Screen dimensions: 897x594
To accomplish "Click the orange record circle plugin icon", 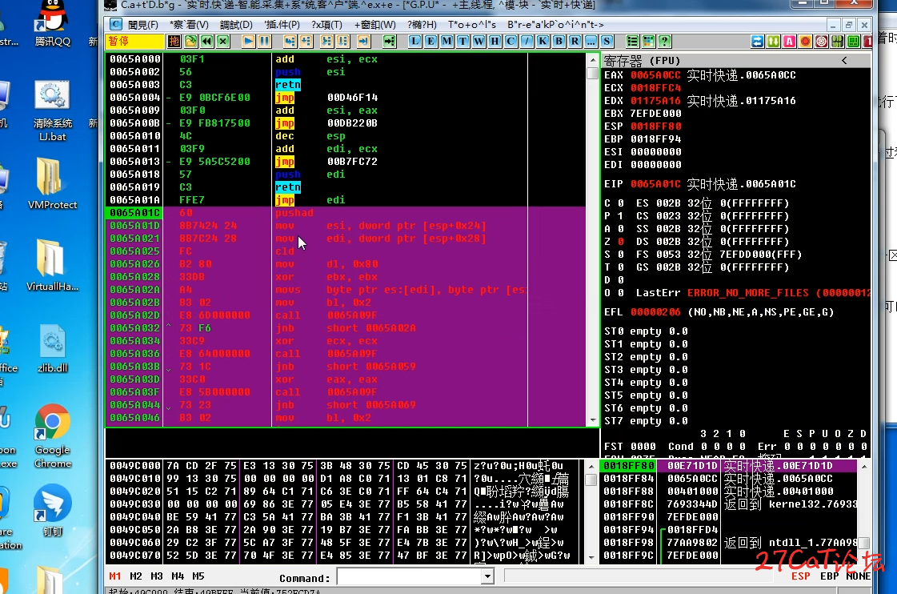I will pyautogui.click(x=806, y=41).
